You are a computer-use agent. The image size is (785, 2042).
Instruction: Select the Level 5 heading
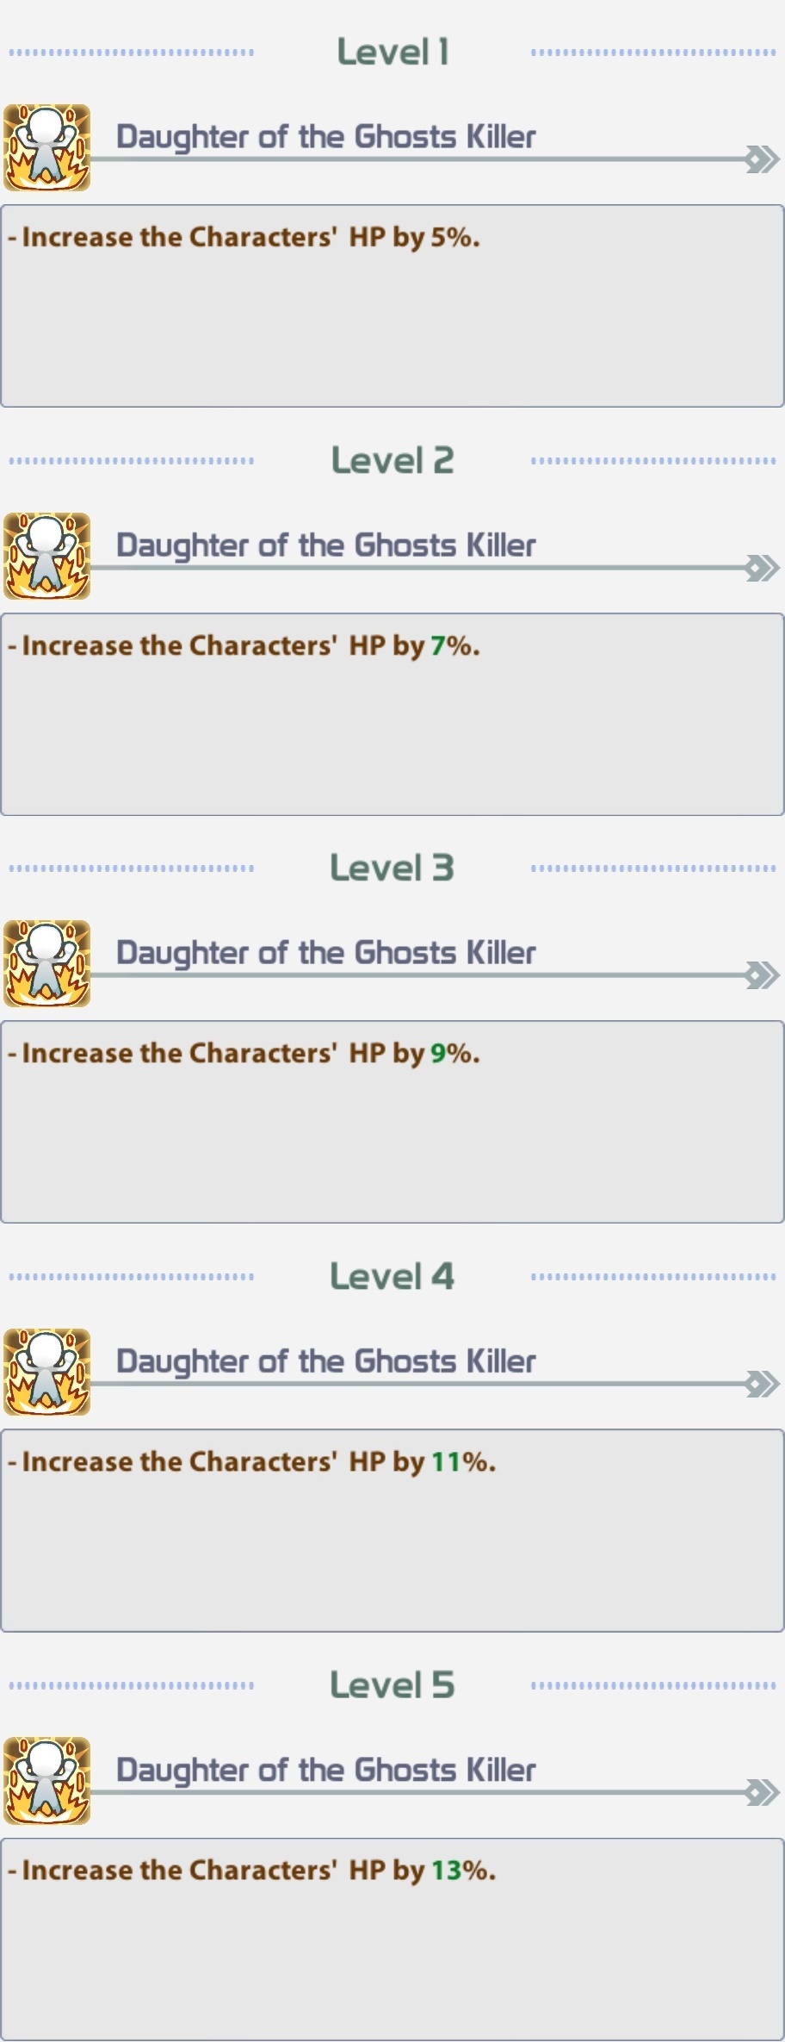[392, 1685]
